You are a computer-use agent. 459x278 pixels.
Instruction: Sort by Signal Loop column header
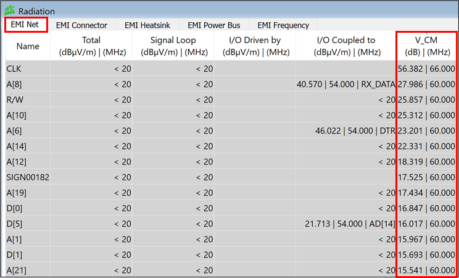tap(173, 46)
